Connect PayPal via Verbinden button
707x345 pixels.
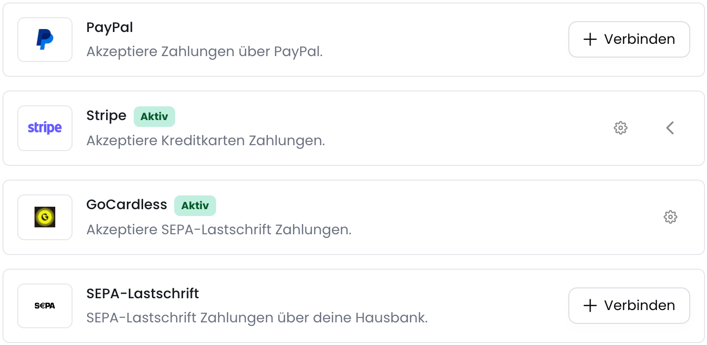coord(629,39)
